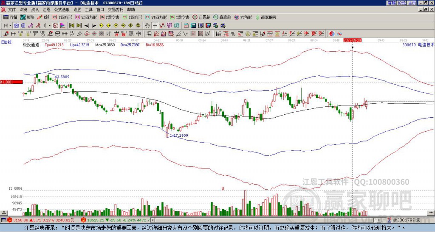Select the percent % drawing tool

coord(233,34)
